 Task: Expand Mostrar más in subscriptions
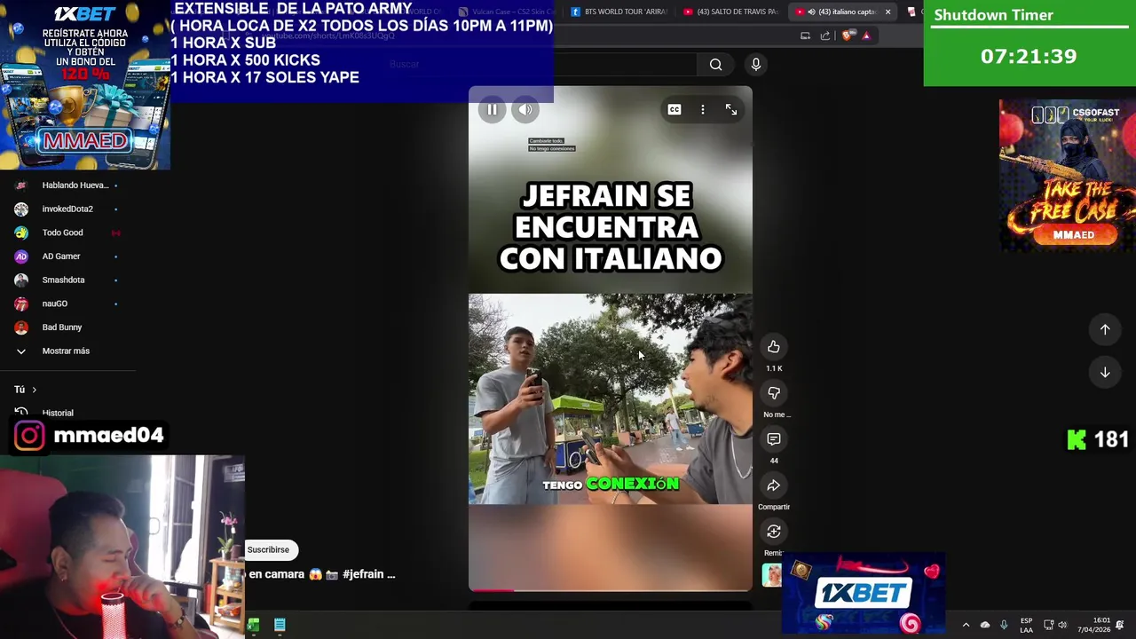tap(67, 351)
